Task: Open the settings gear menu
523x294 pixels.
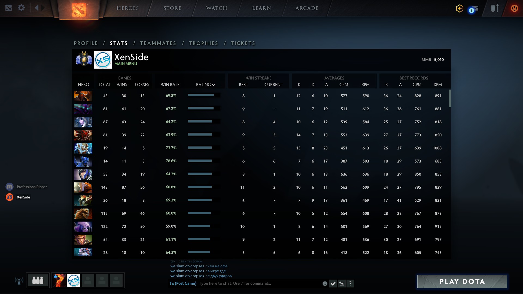Action: click(x=21, y=8)
